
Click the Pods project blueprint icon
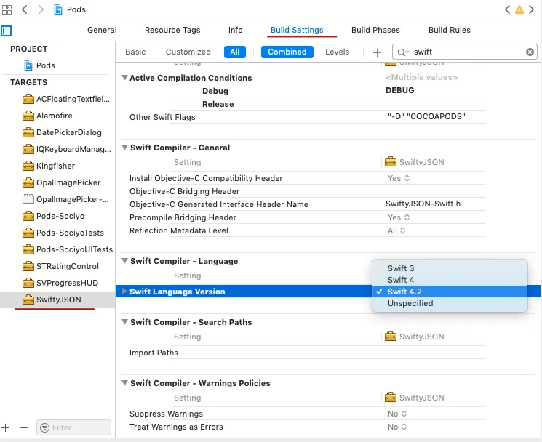pyautogui.click(x=28, y=65)
